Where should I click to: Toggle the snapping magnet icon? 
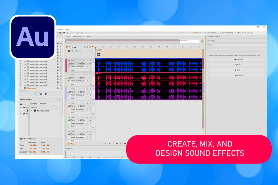(x=90, y=47)
